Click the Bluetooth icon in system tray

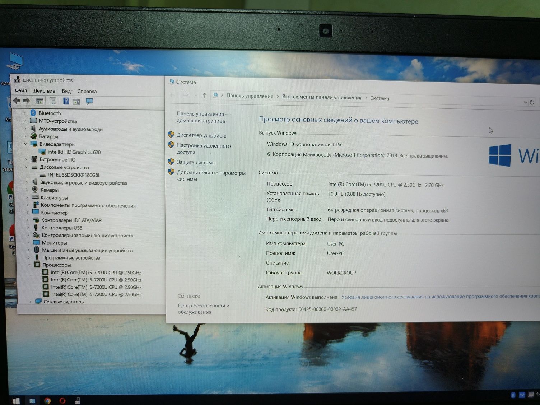pos(513,395)
